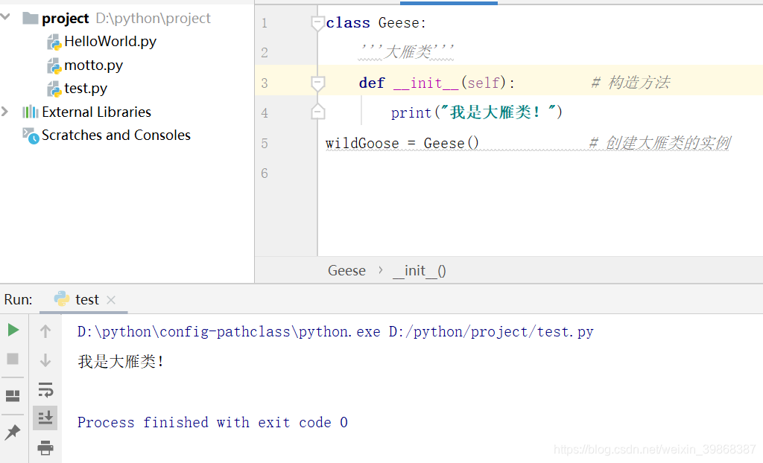The height and width of the screenshot is (463, 763).
Task: Click 'def __init__(self):' code text
Action: [x=437, y=83]
